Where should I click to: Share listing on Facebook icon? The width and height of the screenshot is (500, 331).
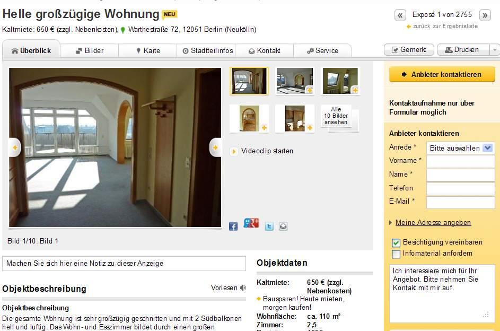(233, 227)
